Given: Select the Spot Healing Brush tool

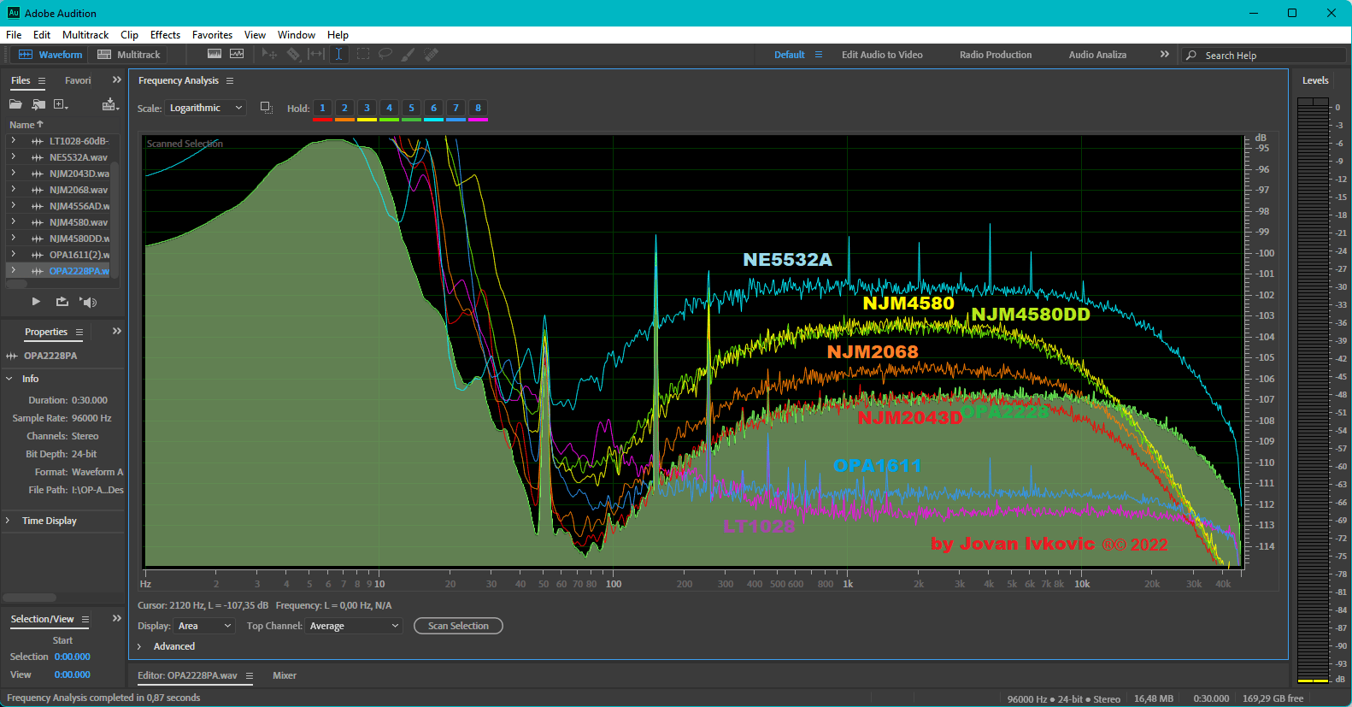Looking at the screenshot, I should 432,54.
